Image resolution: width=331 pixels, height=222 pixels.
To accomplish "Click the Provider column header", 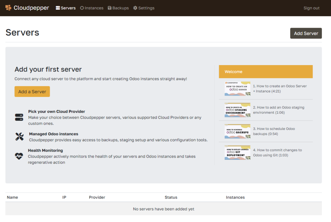I will click(x=97, y=197).
